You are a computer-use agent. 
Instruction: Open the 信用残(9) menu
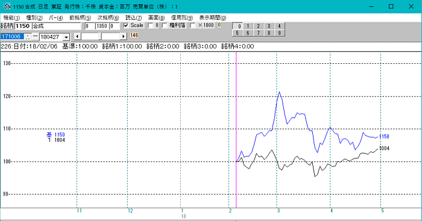click(182, 17)
